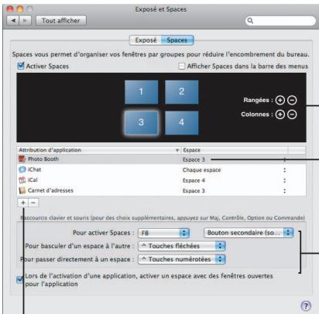Go forward with the right arrow button
319x314 pixels.
(x=25, y=20)
